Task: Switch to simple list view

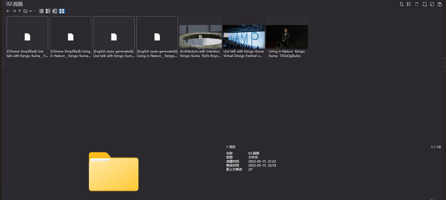Action: click(x=41, y=11)
